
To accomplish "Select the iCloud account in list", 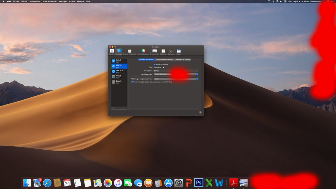I will pyautogui.click(x=119, y=77).
